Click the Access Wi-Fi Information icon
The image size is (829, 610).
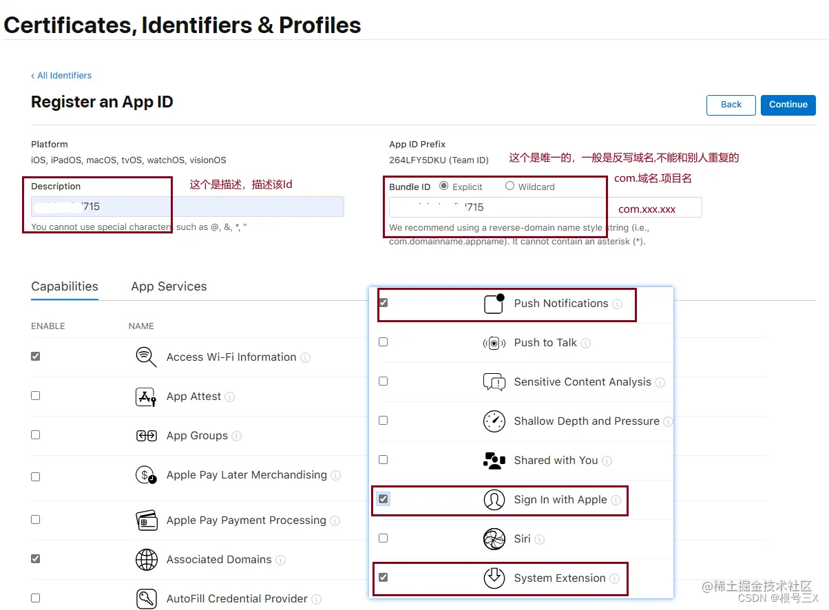pyautogui.click(x=146, y=357)
